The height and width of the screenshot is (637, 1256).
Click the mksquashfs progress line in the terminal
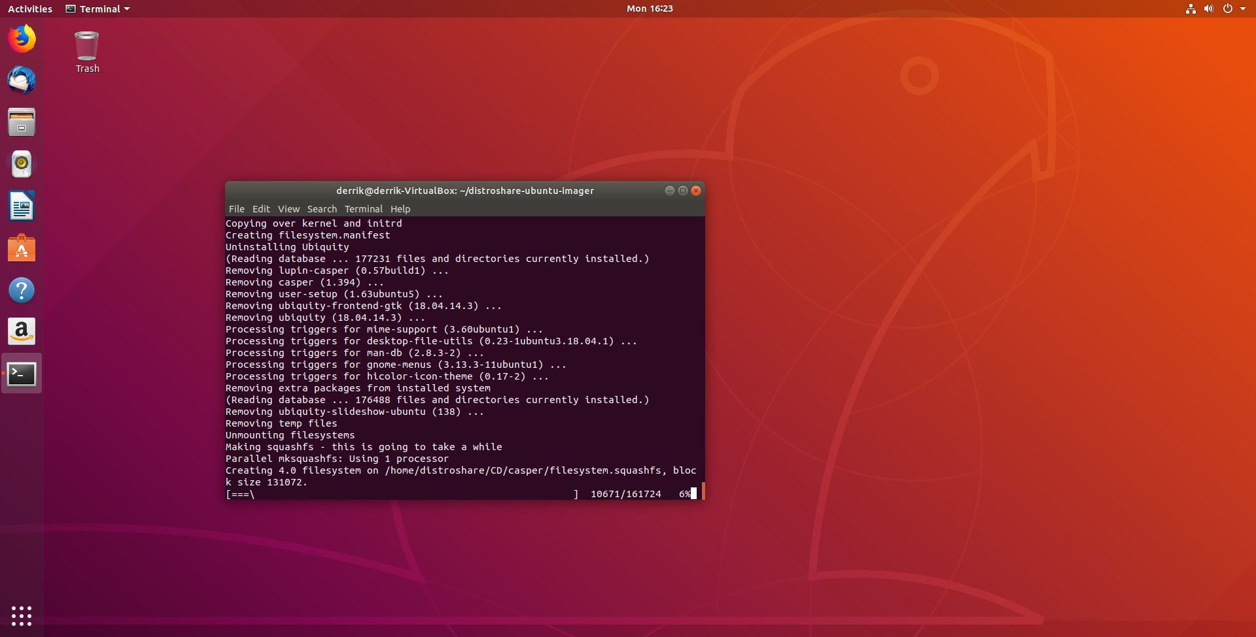tap(458, 494)
